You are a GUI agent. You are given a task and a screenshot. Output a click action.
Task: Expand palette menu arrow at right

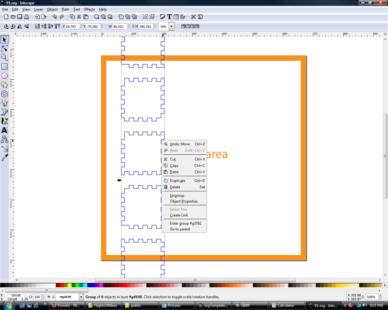point(385,285)
